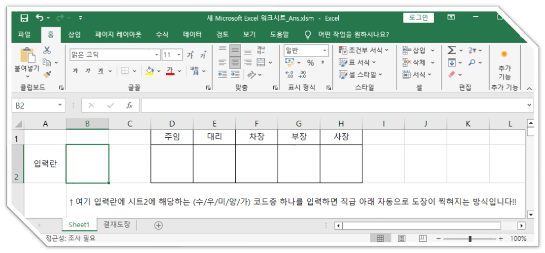Toggle center horizontal alignment
Screen dimensions: 545x253
point(235,62)
